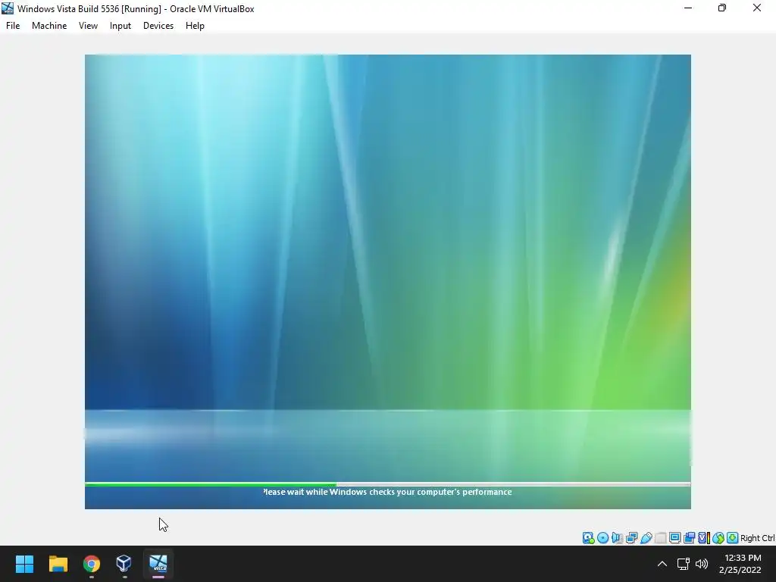Screen dimensions: 776x582
Task: Click the display status icon
Action: pos(674,538)
